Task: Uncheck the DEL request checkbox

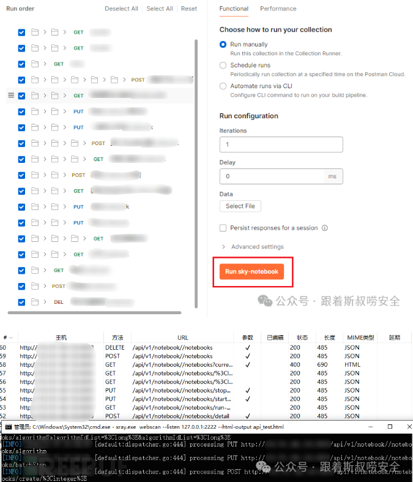Action: tap(22, 302)
